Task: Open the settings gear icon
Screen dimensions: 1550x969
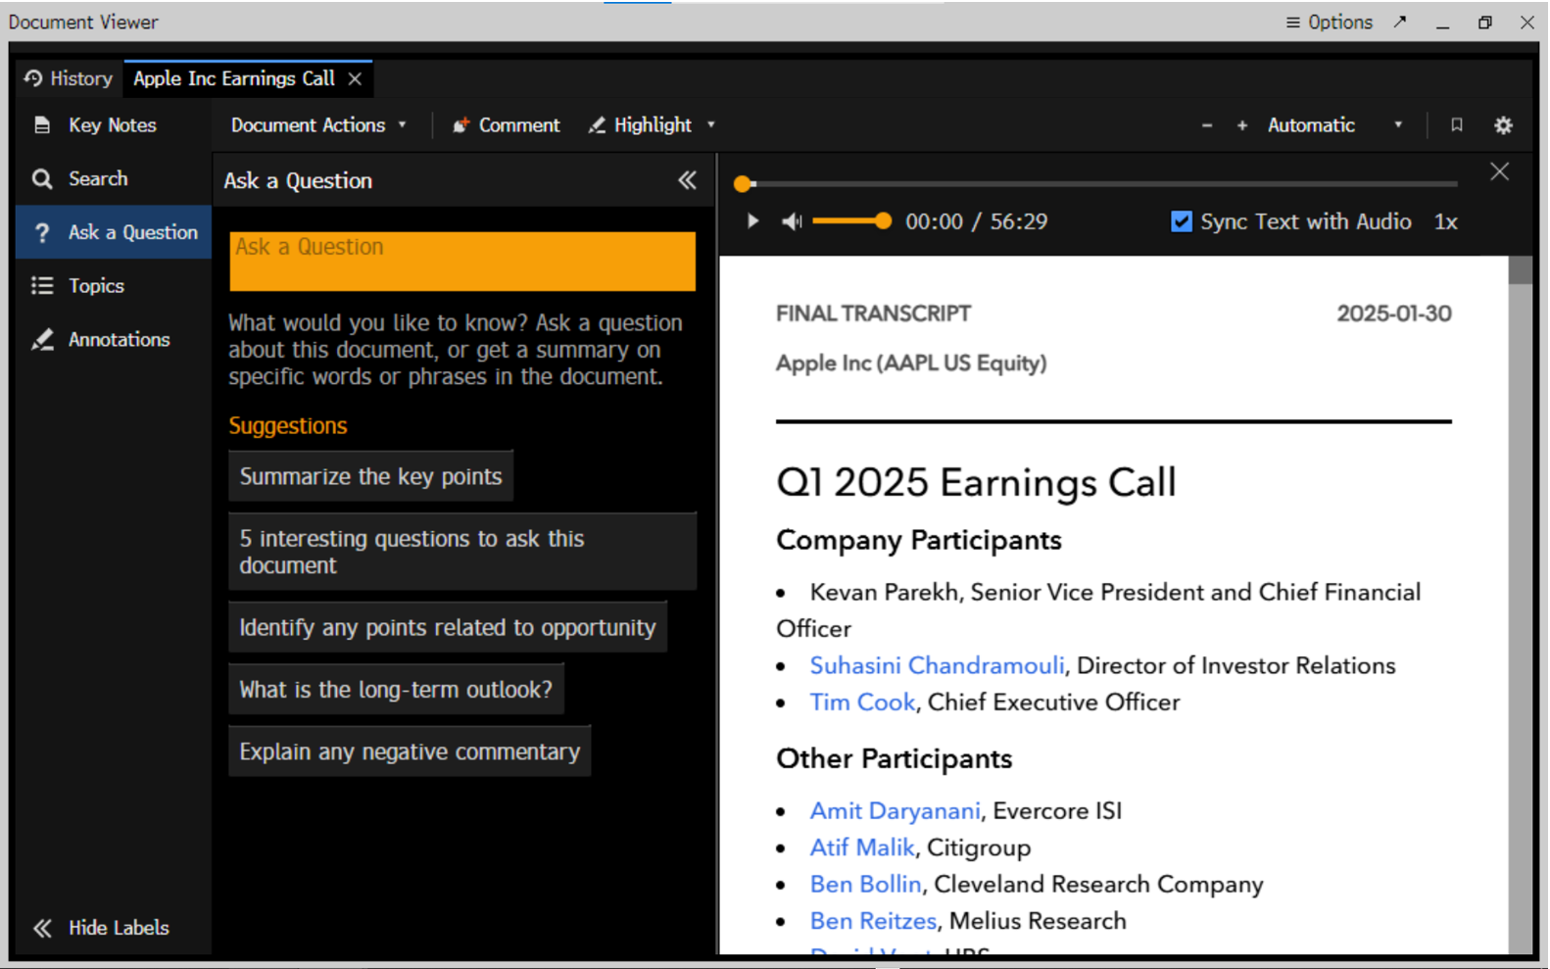Action: tap(1504, 125)
